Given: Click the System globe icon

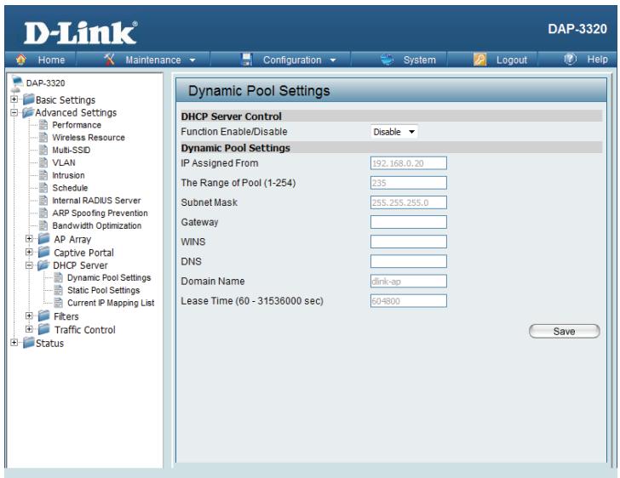Looking at the screenshot, I should pos(387,60).
